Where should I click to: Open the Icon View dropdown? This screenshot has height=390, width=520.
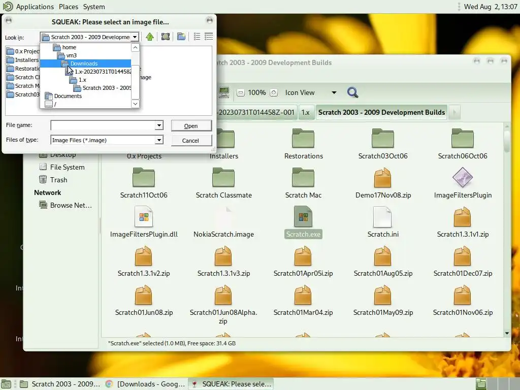pos(311,92)
